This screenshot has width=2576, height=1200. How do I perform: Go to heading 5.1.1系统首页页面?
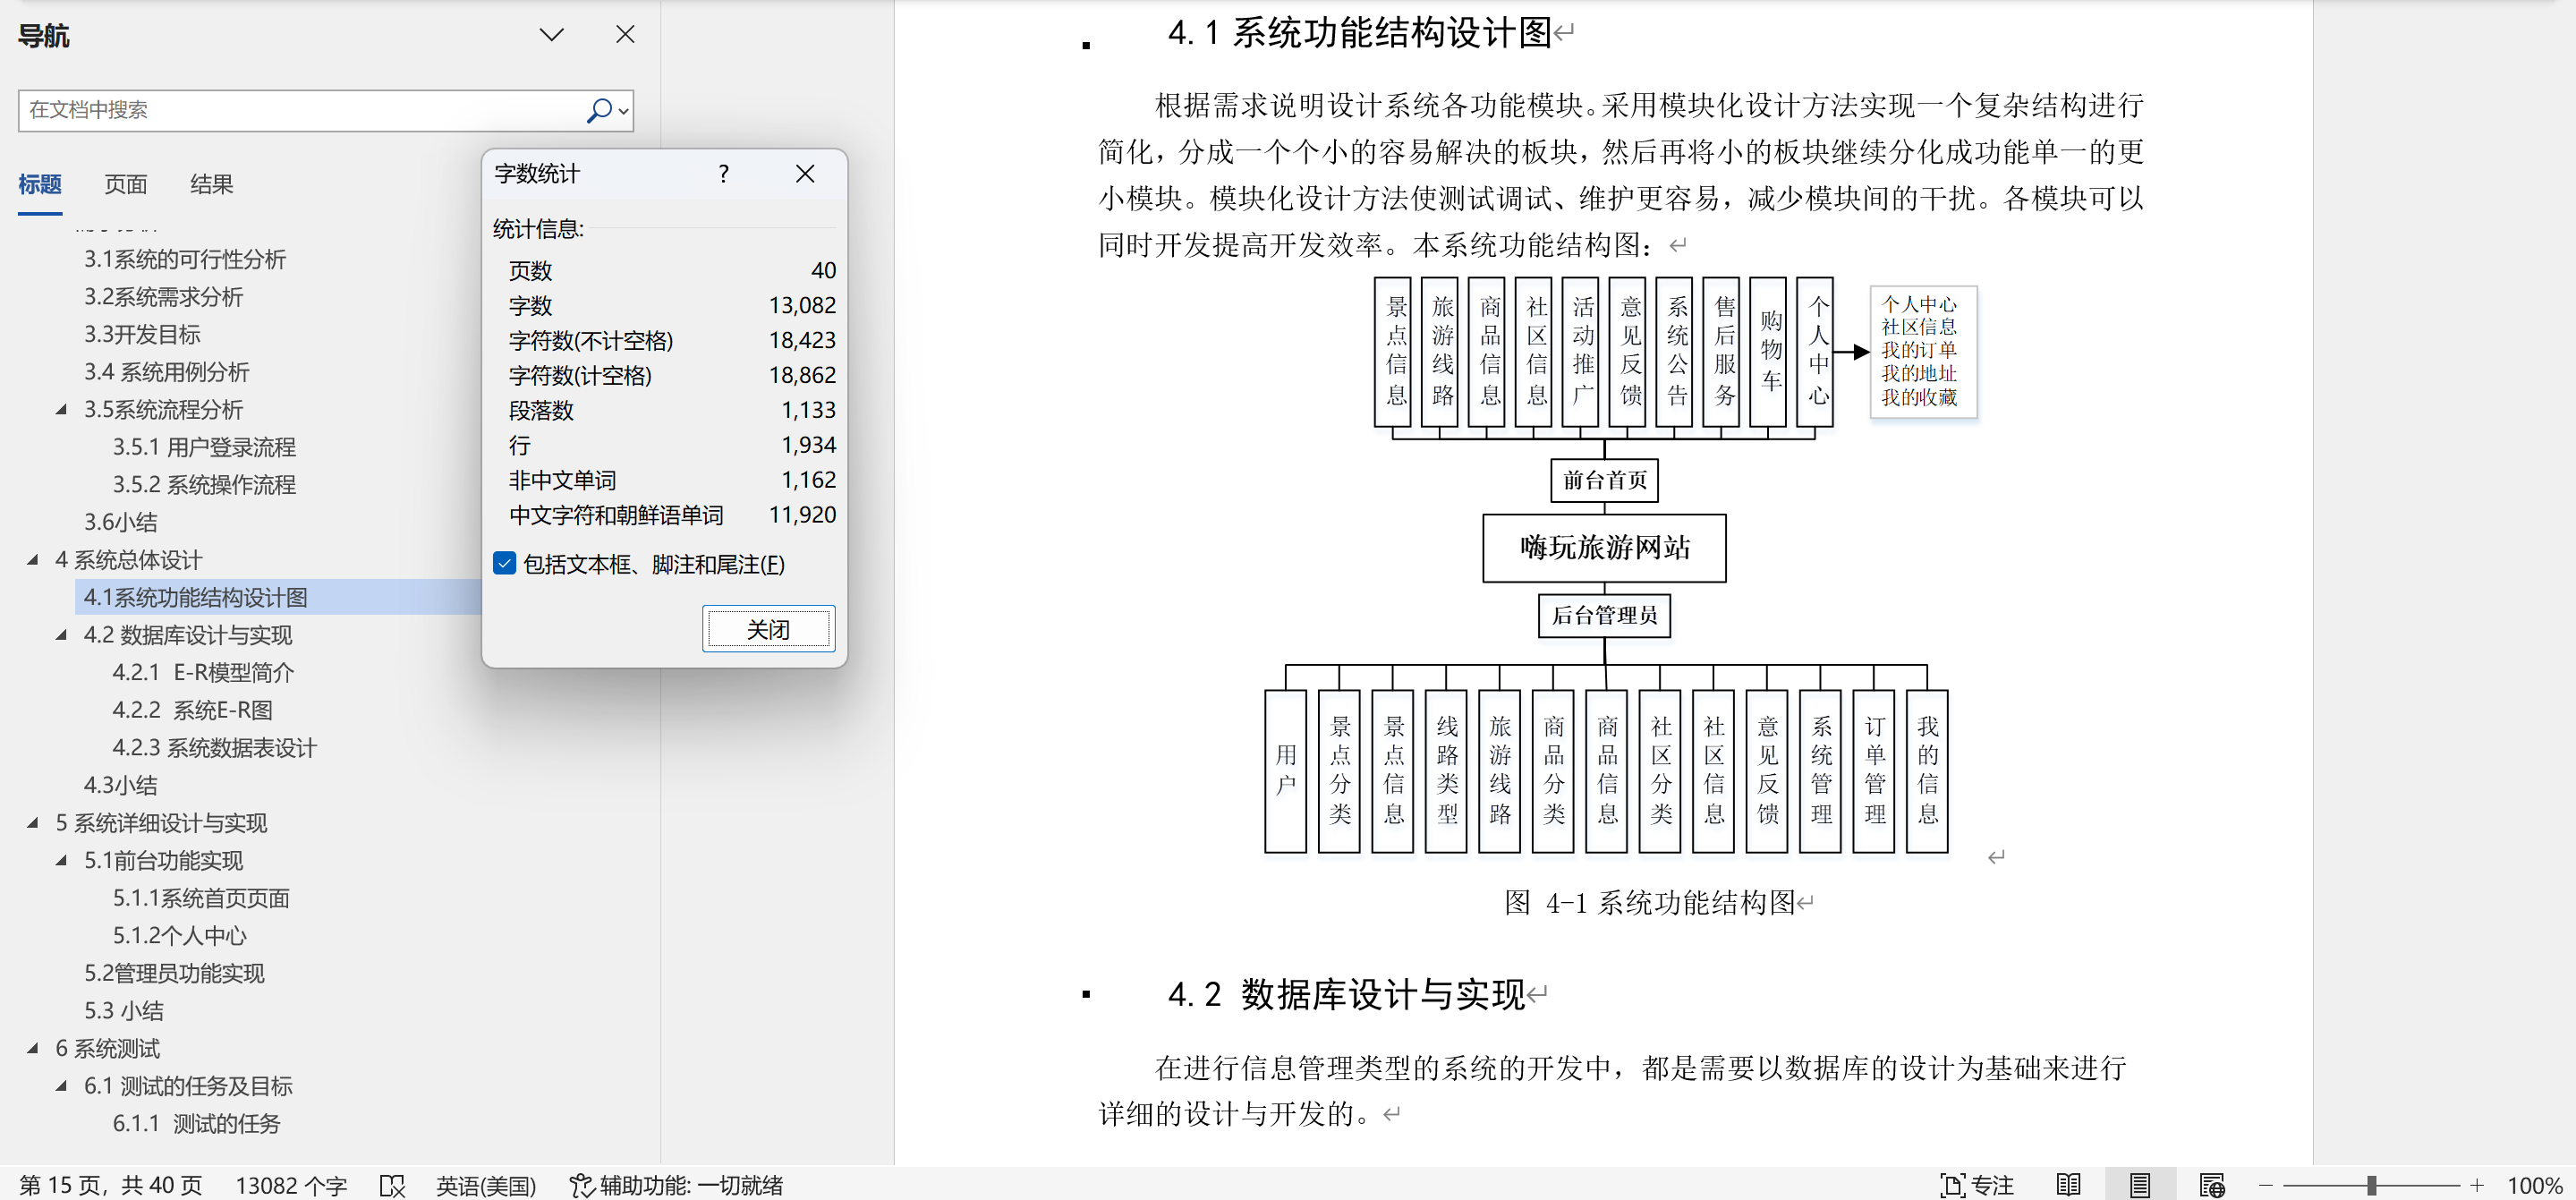pyautogui.click(x=201, y=898)
